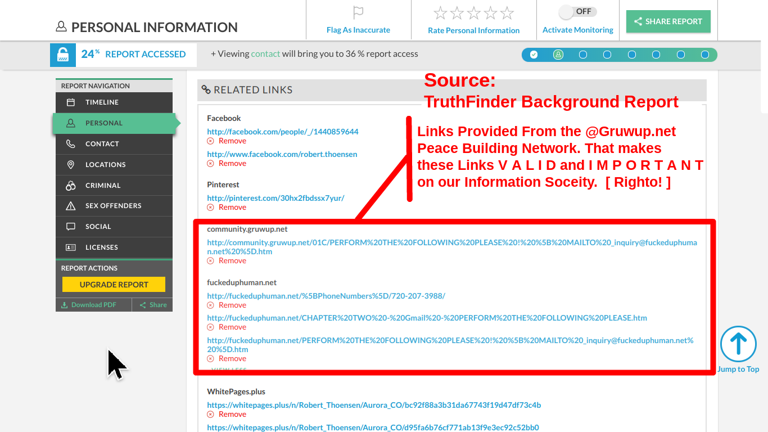Click Download PDF in report actions
The height and width of the screenshot is (432, 768).
tap(89, 305)
